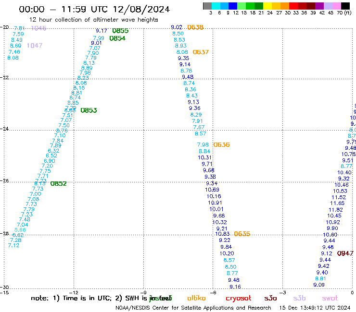This screenshot has height=312, width=356.
Task: Click the wave height value 10.20
Action: (x=227, y=253)
